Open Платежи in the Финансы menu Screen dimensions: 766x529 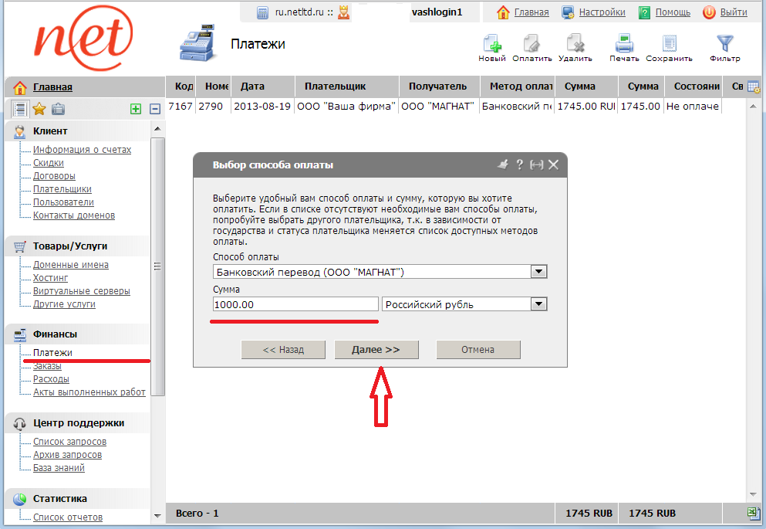(x=52, y=353)
